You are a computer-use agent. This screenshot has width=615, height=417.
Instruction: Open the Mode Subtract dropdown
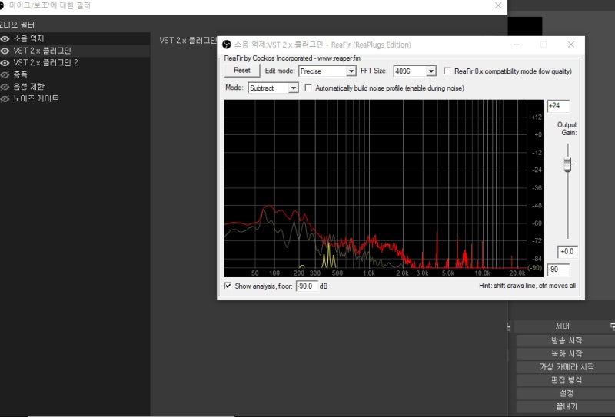(273, 88)
